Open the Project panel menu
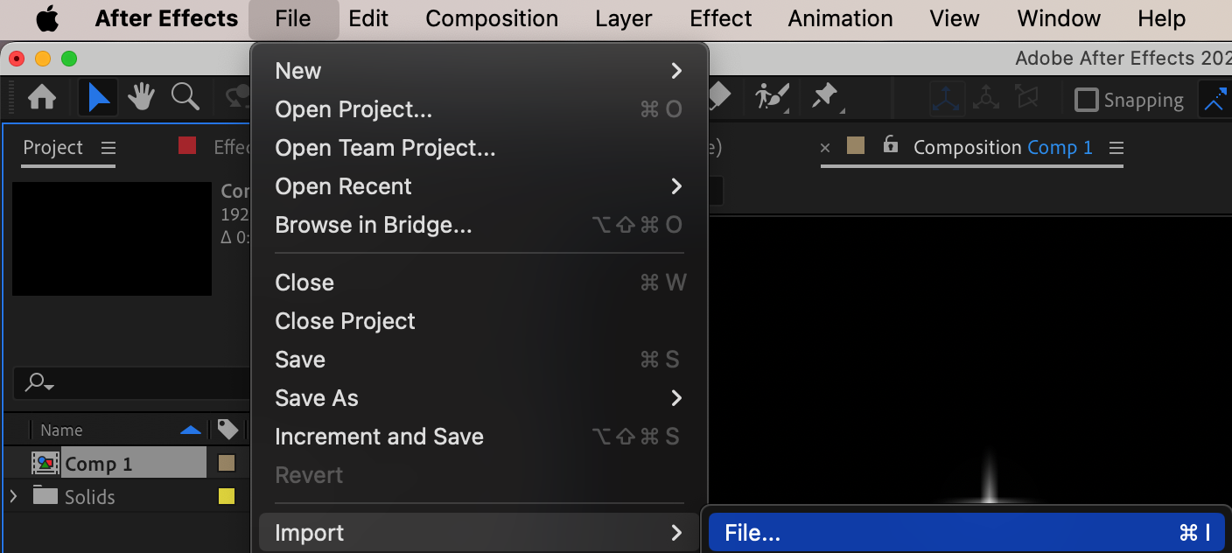The height and width of the screenshot is (553, 1232). [x=108, y=148]
